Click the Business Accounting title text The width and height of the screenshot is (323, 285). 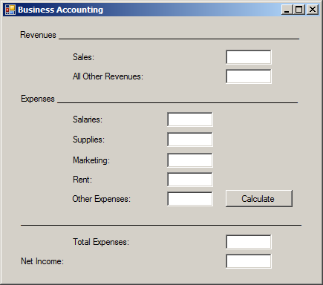point(60,10)
